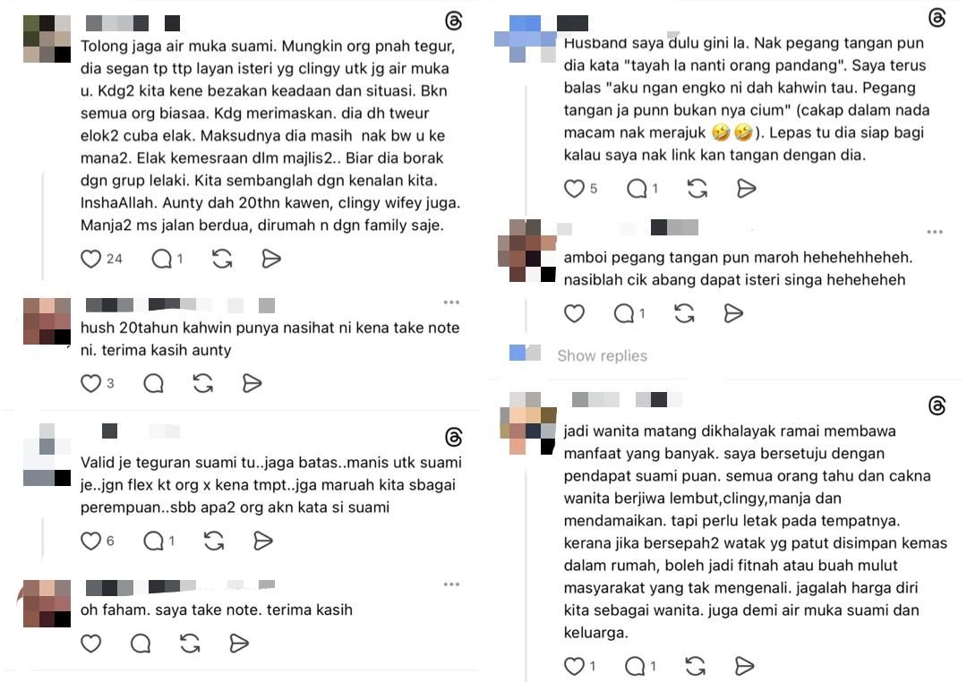The width and height of the screenshot is (967, 682).
Task: Expand the Show replies link
Action: [602, 355]
